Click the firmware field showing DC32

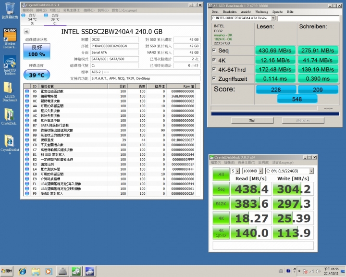114,39
